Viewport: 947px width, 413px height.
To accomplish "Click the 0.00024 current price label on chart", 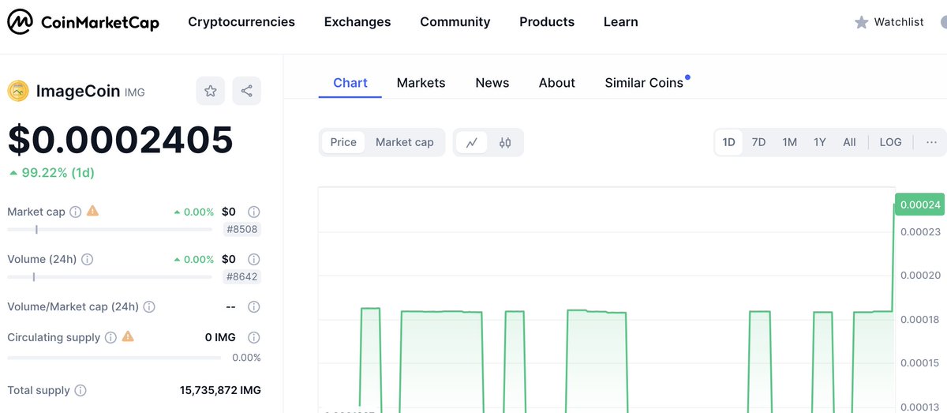I will click(920, 205).
